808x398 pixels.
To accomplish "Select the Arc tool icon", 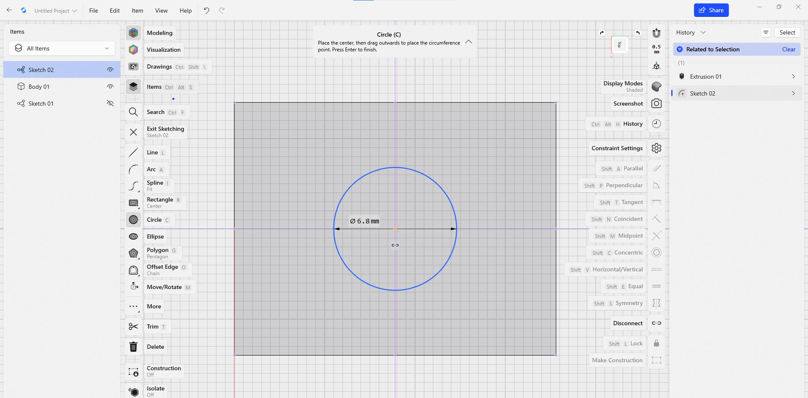I will coord(133,169).
